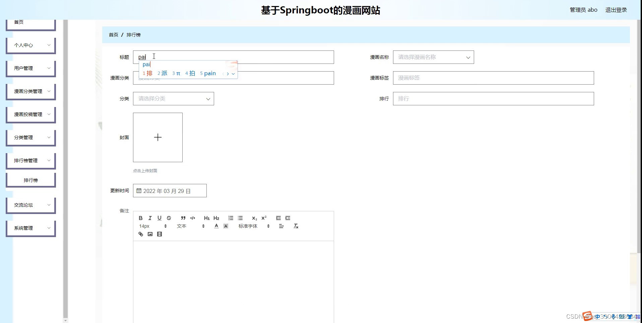Click inside the 备注 rich text area
The image size is (642, 323).
(x=234, y=282)
